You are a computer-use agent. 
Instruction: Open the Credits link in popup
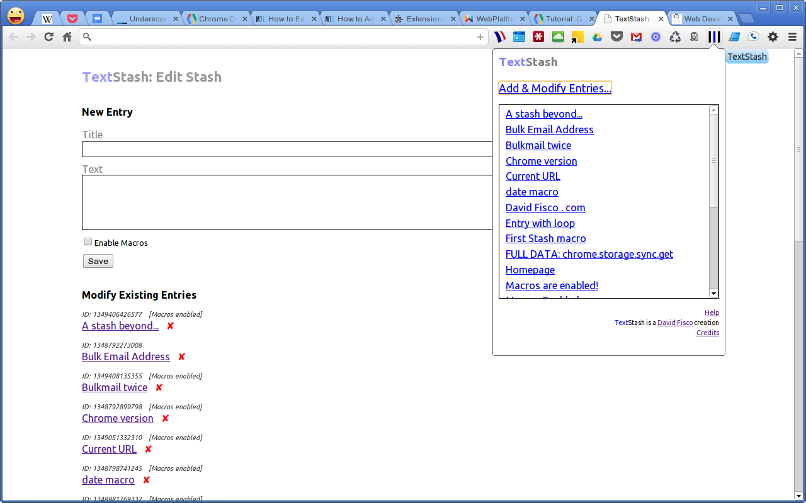tap(708, 333)
